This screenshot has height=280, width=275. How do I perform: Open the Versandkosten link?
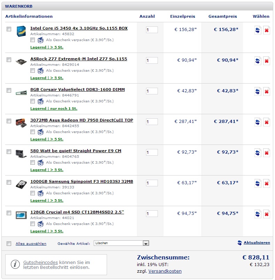(165, 271)
